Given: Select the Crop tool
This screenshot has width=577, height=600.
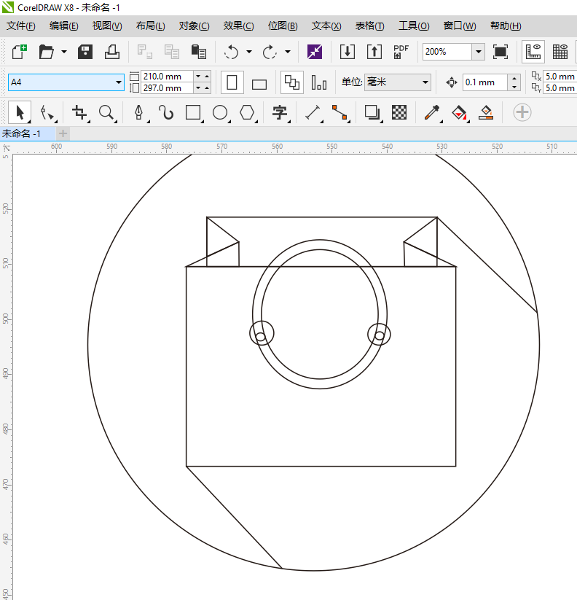Looking at the screenshot, I should (79, 112).
